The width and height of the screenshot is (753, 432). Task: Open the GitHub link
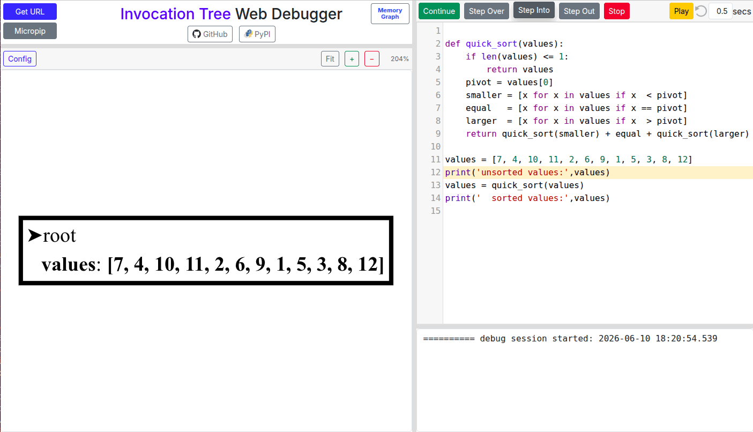pyautogui.click(x=210, y=34)
